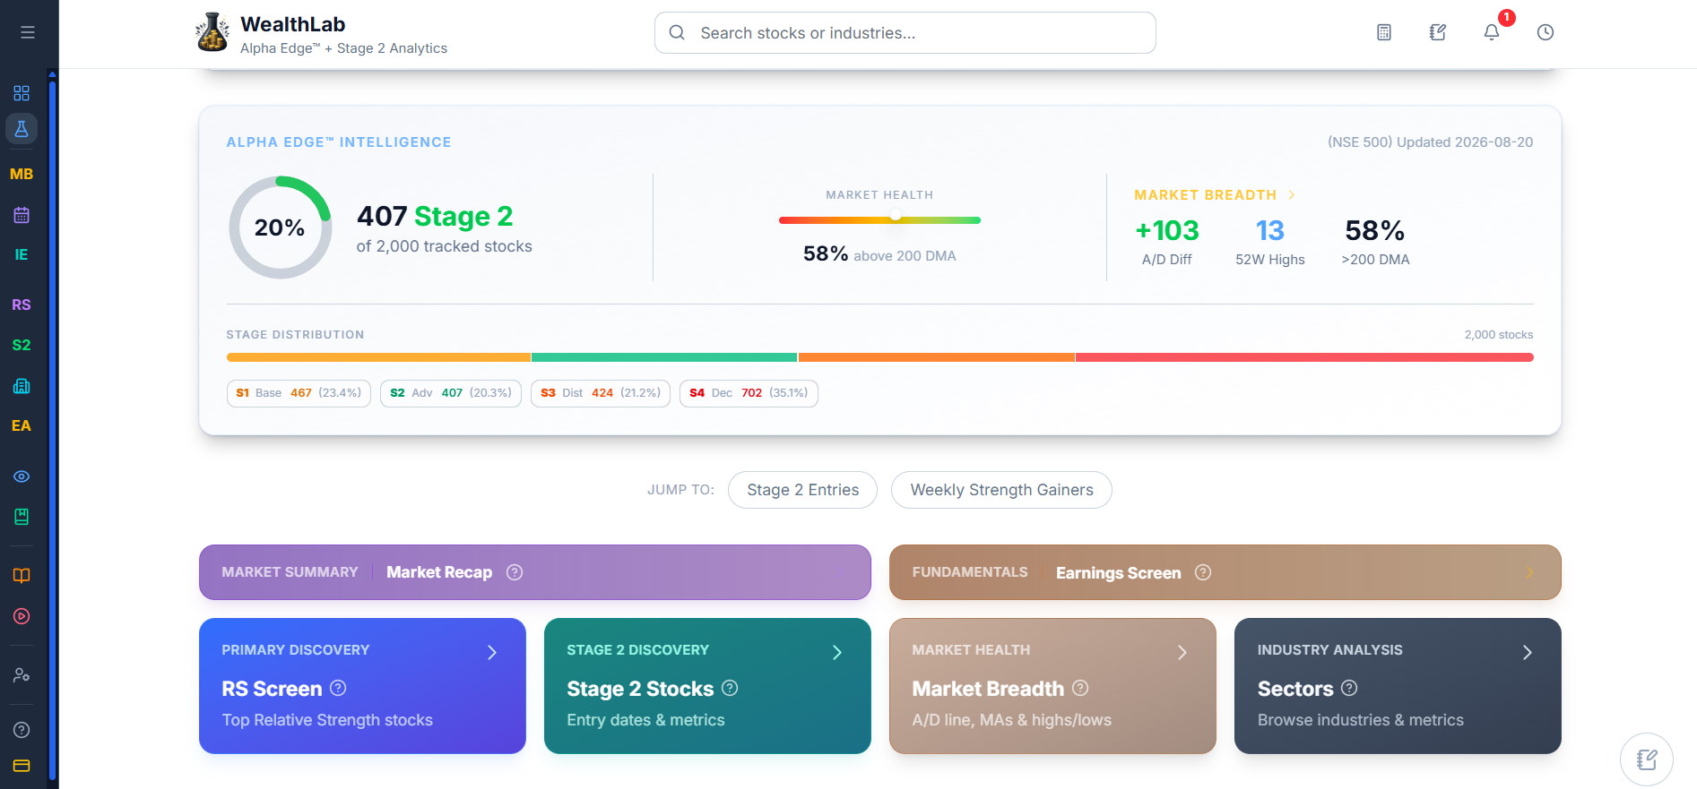Open the Earnings Screen banner
Screen dimensions: 1697x789
[x=1225, y=572]
